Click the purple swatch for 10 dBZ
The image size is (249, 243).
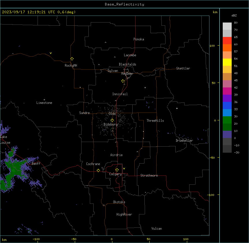(x=227, y=134)
